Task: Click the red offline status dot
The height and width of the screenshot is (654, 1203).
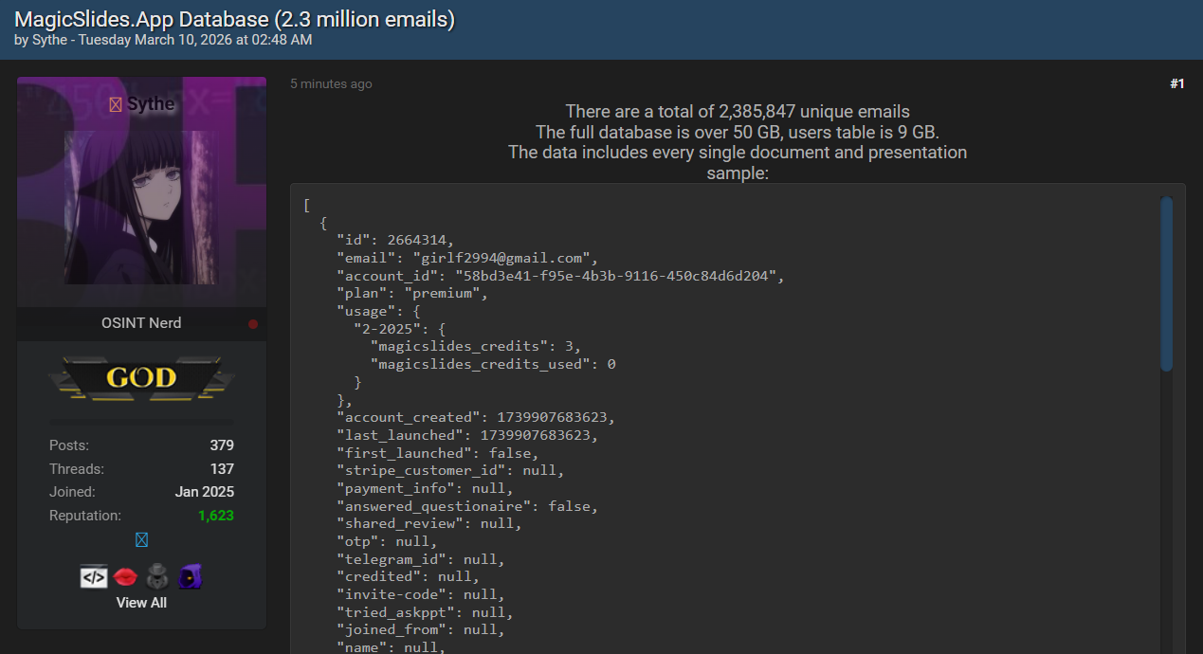Action: (x=253, y=324)
